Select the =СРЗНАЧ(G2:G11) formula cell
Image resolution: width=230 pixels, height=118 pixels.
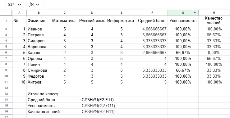pos(92,106)
